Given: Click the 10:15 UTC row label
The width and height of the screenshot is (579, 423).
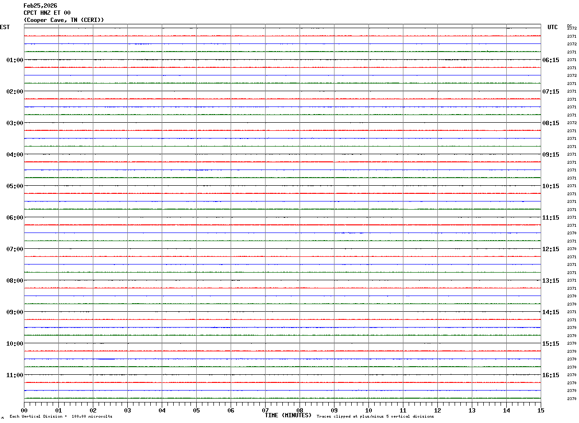Looking at the screenshot, I should pyautogui.click(x=551, y=186).
